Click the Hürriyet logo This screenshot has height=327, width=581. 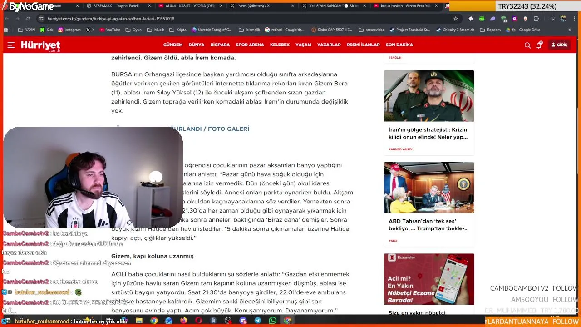pyautogui.click(x=40, y=45)
